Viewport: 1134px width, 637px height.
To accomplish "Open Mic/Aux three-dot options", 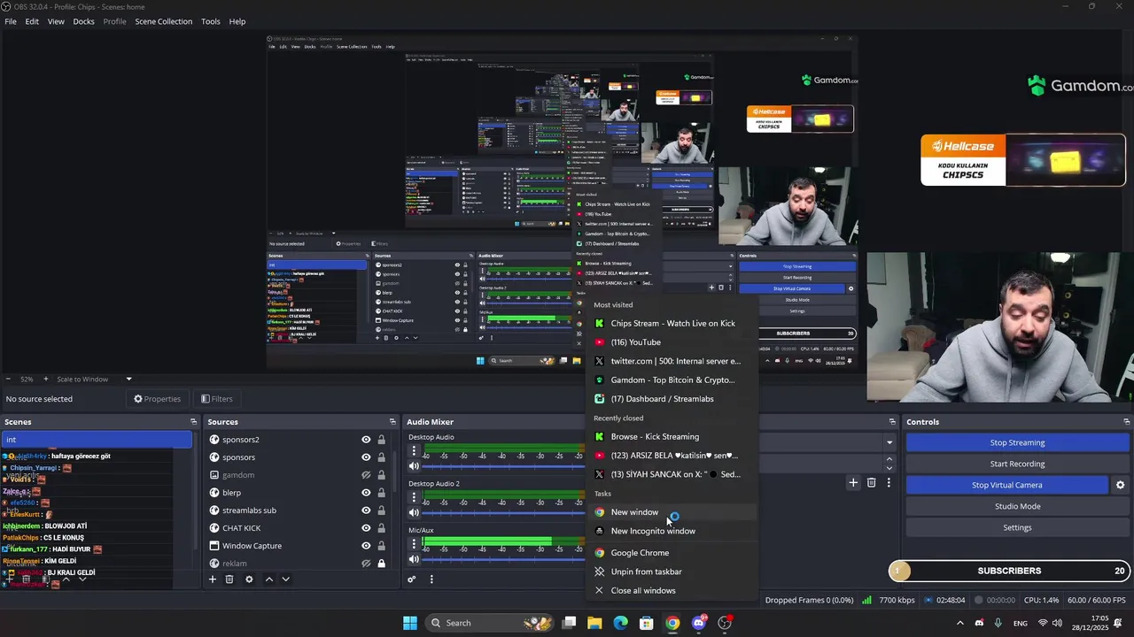I will [414, 543].
